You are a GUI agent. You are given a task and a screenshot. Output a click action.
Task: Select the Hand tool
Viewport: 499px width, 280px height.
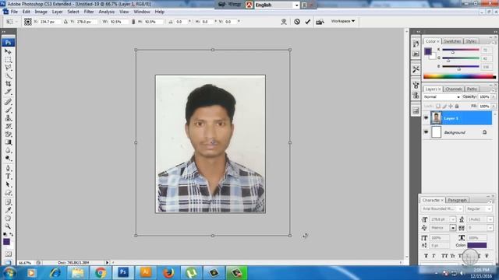(8, 219)
